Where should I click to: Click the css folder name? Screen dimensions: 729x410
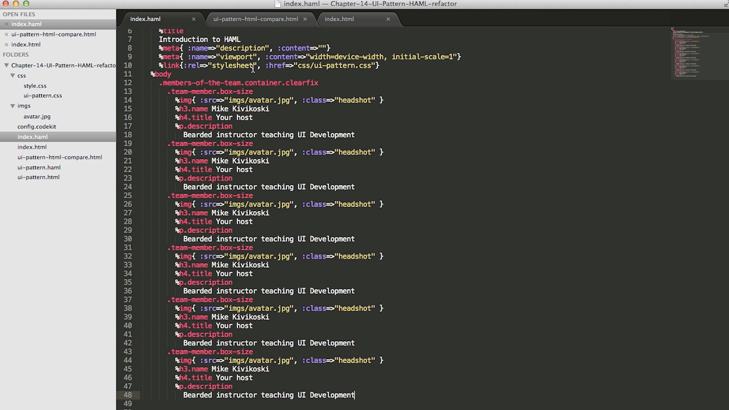[22, 76]
